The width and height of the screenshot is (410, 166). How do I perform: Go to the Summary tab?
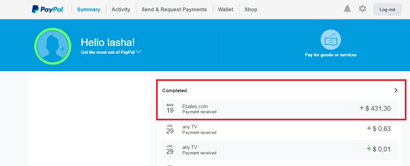tap(89, 10)
